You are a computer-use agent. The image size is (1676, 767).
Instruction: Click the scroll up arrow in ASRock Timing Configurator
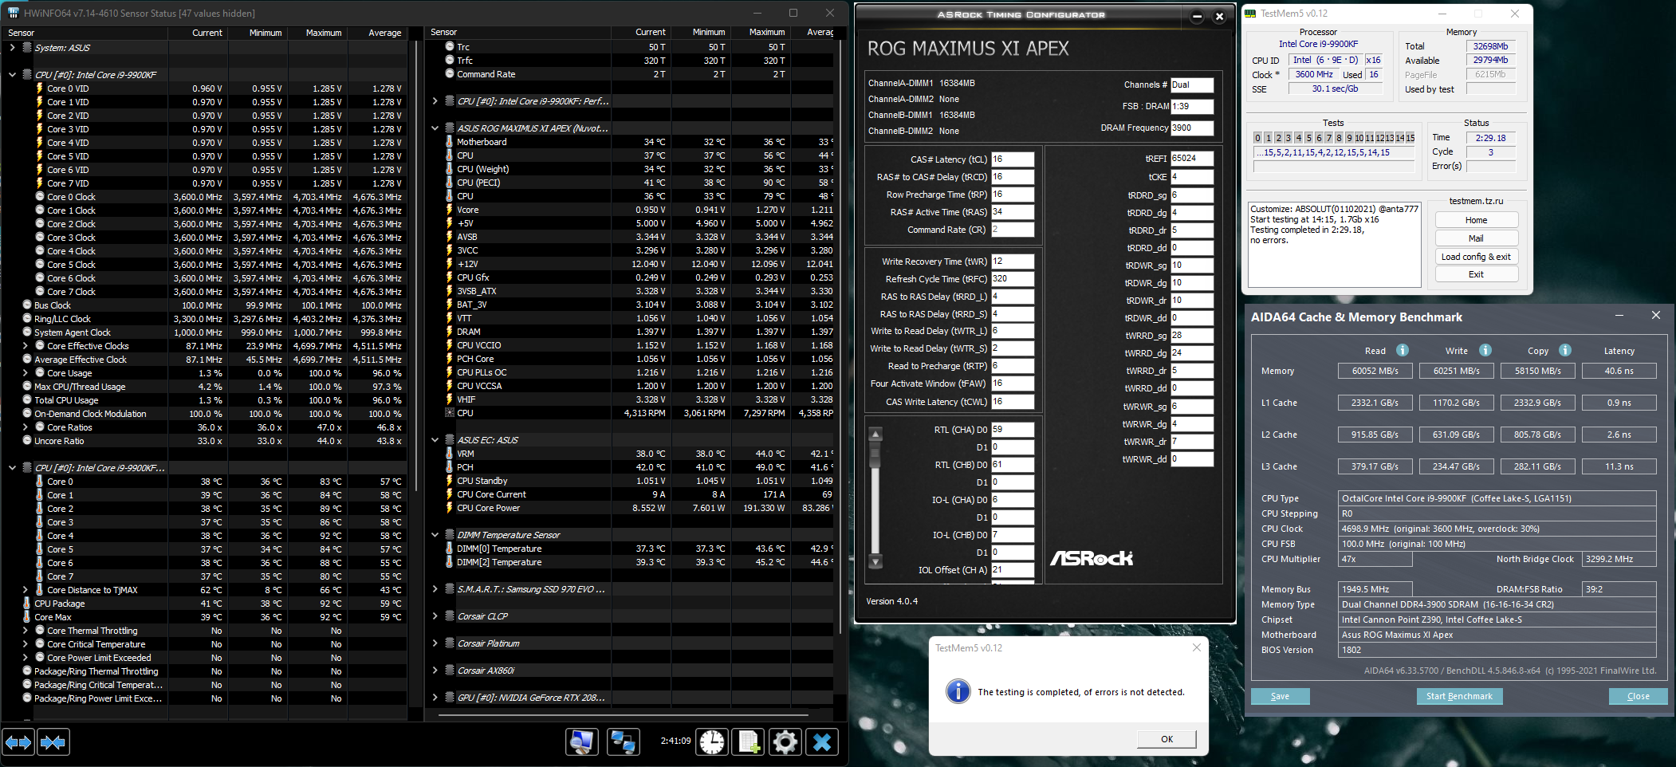(875, 435)
